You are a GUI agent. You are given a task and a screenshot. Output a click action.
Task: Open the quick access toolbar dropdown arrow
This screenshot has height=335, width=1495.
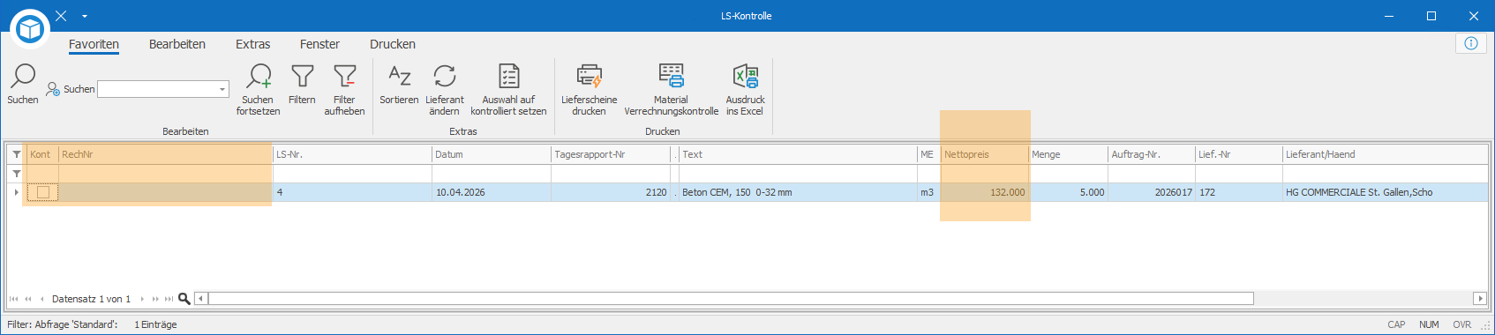point(85,16)
